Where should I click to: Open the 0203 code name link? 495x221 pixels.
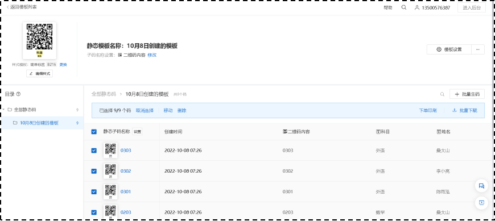[126, 212]
